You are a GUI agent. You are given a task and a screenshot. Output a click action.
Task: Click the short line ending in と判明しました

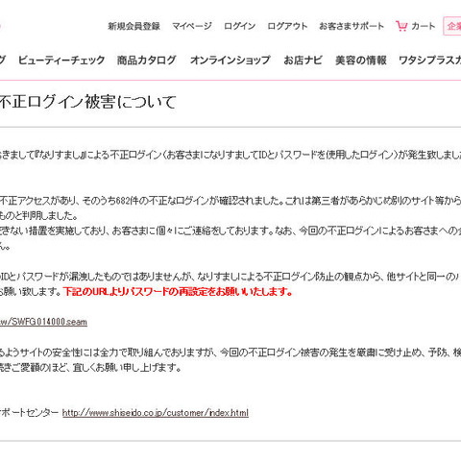38,216
